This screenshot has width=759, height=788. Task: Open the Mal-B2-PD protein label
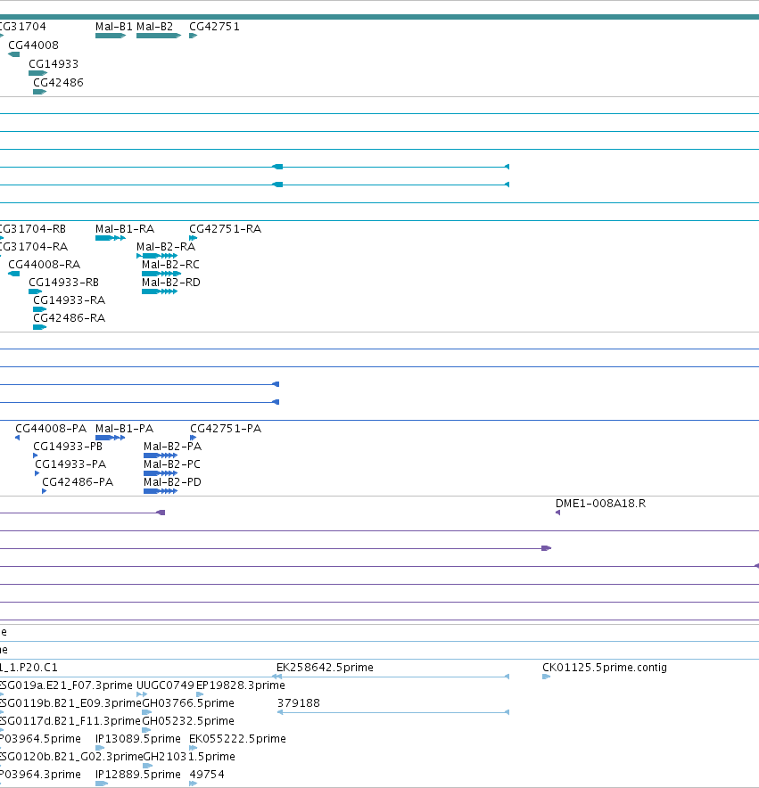[x=172, y=482]
